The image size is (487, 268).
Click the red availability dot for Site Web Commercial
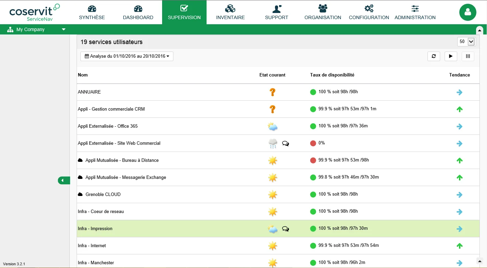(313, 143)
